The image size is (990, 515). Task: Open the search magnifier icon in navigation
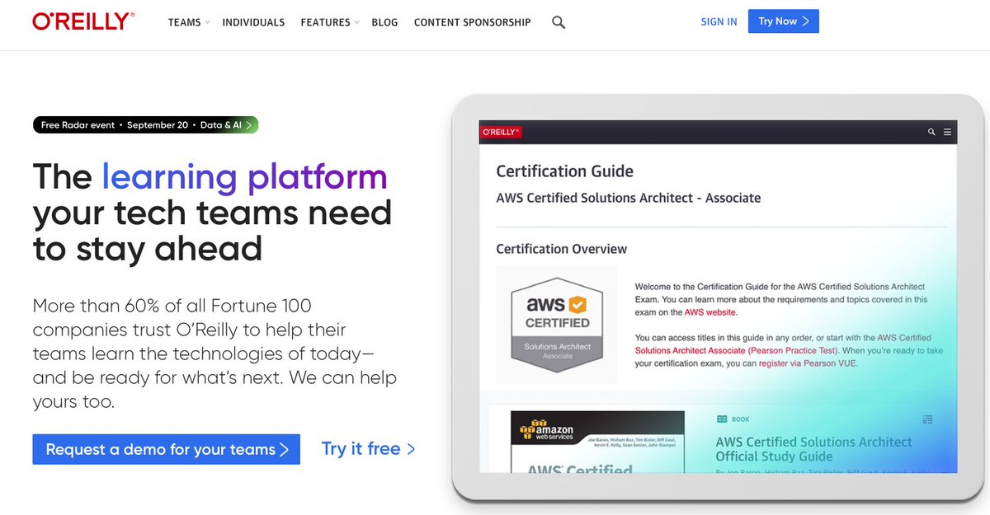[559, 22]
